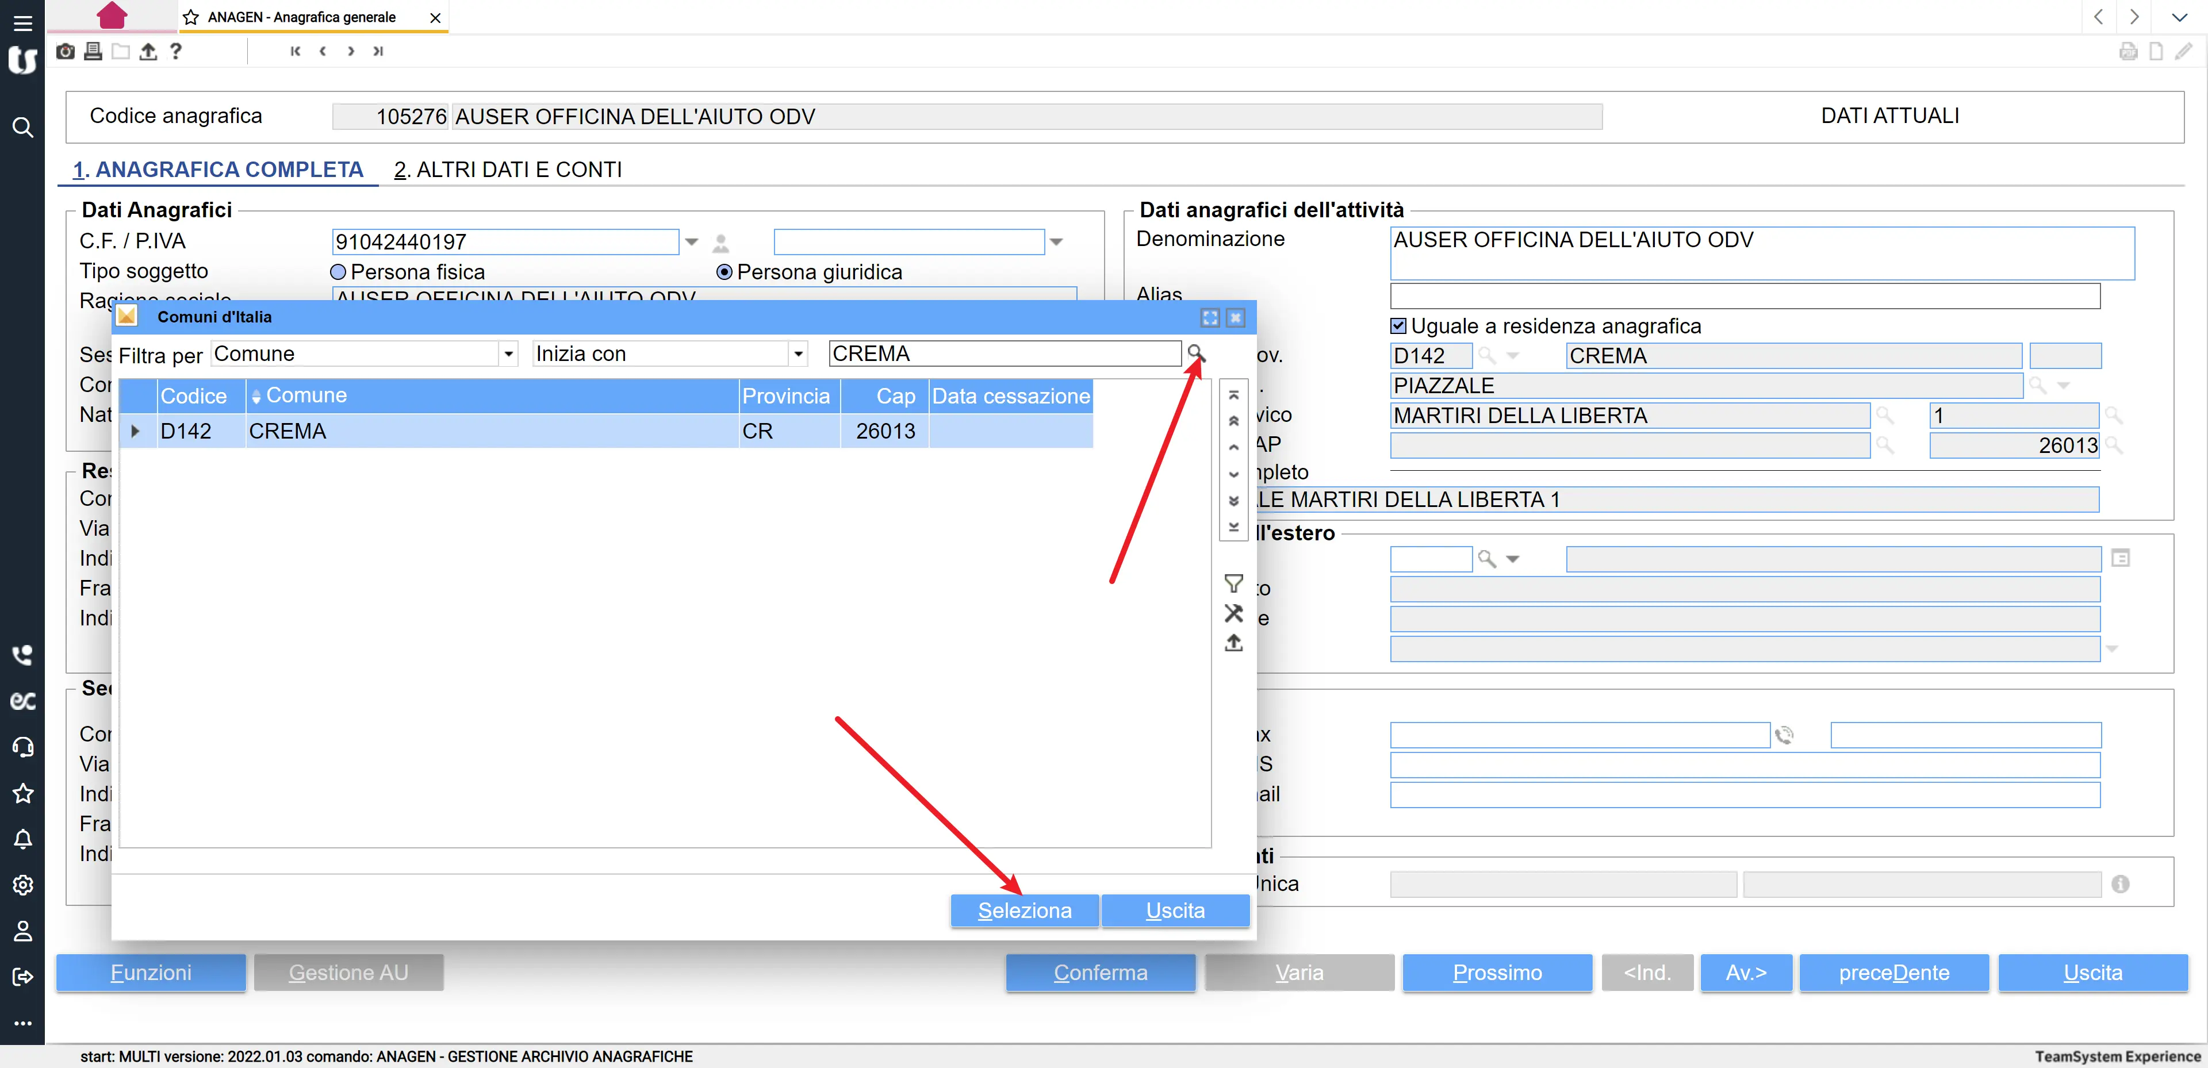Select Persona fisica radio button
Viewport: 2208px width, 1068px height.
tap(338, 272)
